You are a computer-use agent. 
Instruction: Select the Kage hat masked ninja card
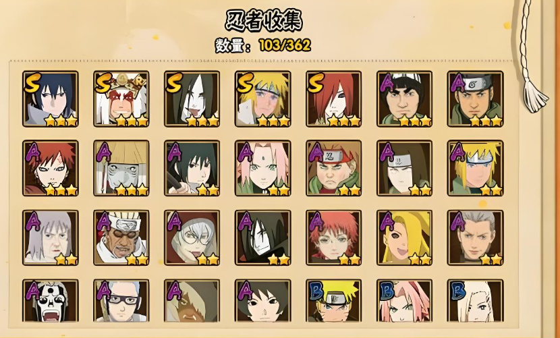tap(121, 168)
